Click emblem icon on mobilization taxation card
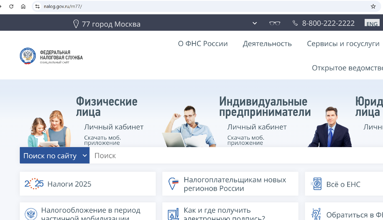 pyautogui.click(x=31, y=214)
